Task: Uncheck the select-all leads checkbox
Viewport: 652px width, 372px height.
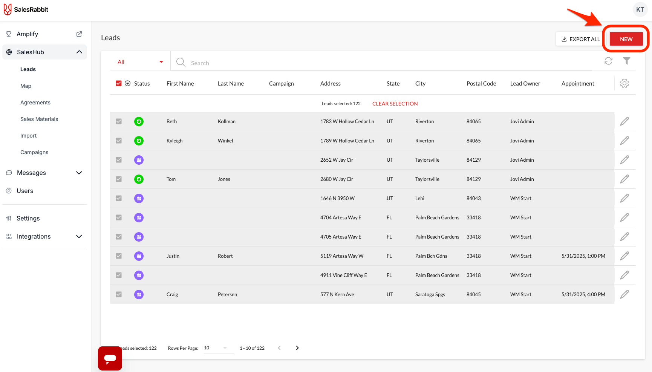Action: coord(119,83)
